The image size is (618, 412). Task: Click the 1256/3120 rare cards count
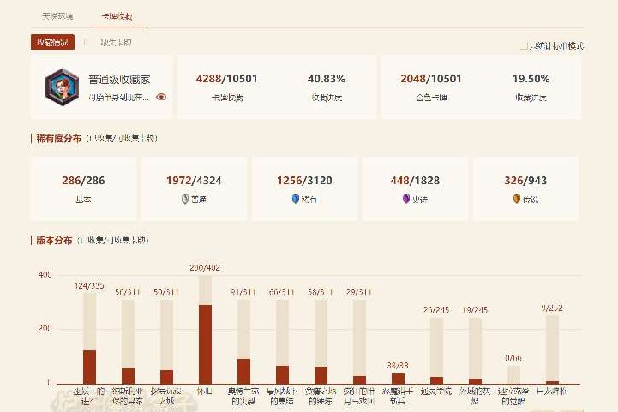click(x=304, y=181)
